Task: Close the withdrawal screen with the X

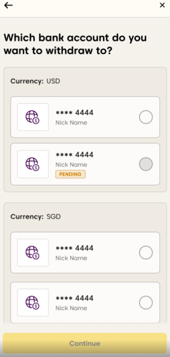Action: [x=162, y=5]
